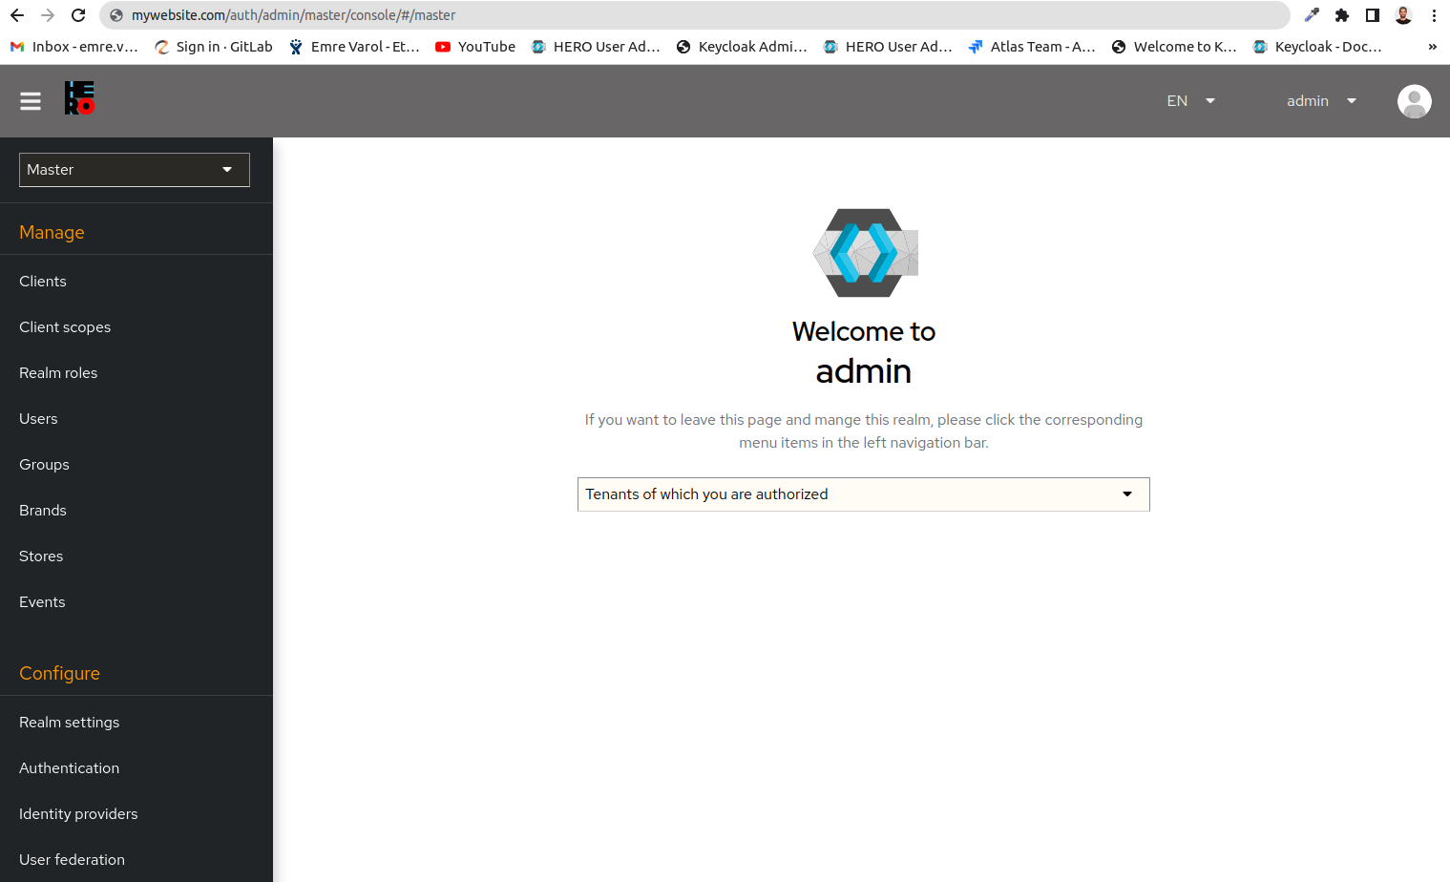Image resolution: width=1450 pixels, height=882 pixels.
Task: Click the eyedropper extension icon
Action: tap(1311, 15)
